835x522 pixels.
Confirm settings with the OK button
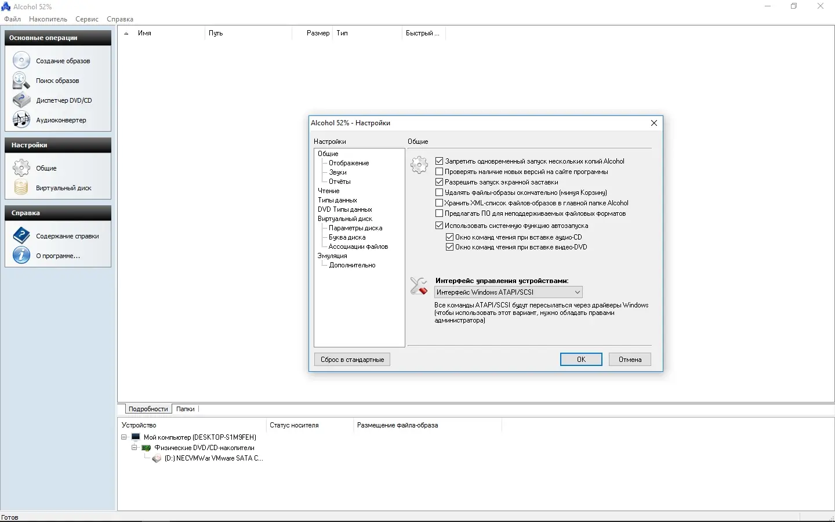pyautogui.click(x=581, y=360)
